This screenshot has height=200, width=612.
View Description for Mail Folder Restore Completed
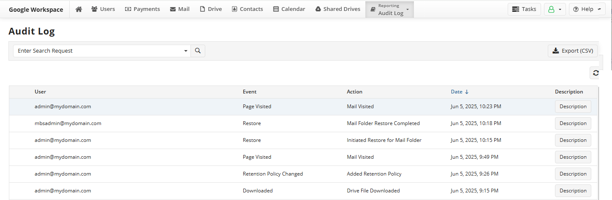(573, 123)
